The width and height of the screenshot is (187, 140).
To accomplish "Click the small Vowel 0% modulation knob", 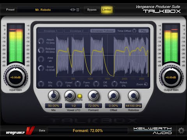I will 59,84.
